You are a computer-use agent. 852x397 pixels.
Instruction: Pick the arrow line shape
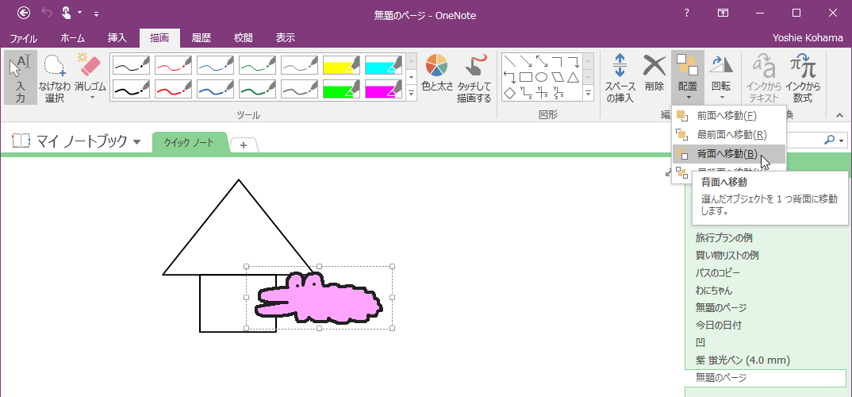pos(525,61)
